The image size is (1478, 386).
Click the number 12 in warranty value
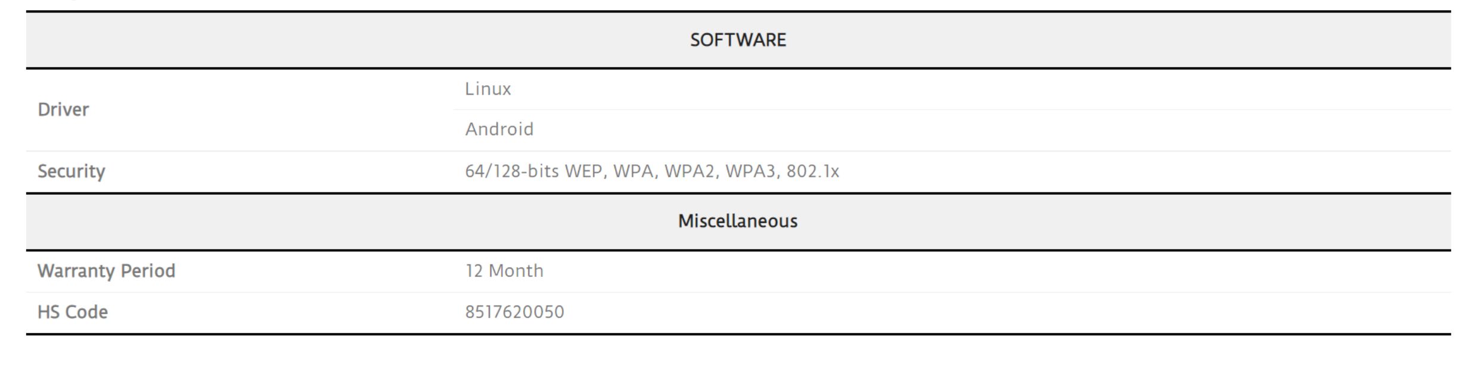[x=474, y=271]
